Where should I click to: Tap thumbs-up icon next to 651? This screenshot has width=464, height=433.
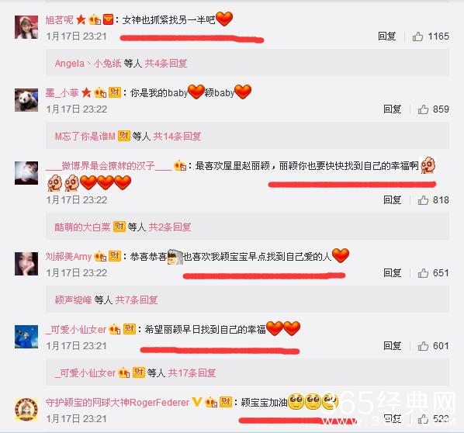pos(423,273)
